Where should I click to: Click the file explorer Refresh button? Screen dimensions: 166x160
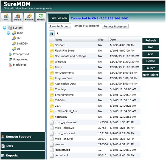(151, 40)
